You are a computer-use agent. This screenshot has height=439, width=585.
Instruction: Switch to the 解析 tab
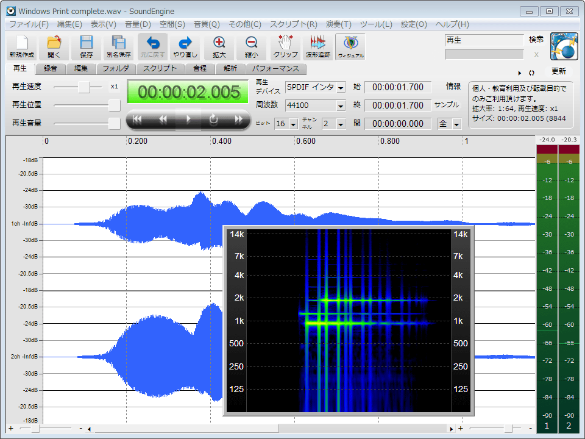pyautogui.click(x=230, y=69)
